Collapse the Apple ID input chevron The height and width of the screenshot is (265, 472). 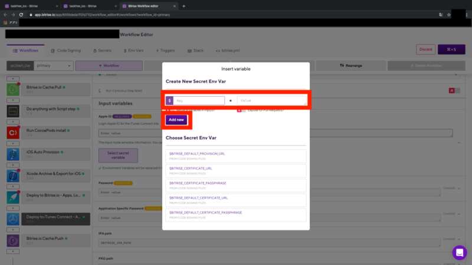pyautogui.click(x=459, y=143)
